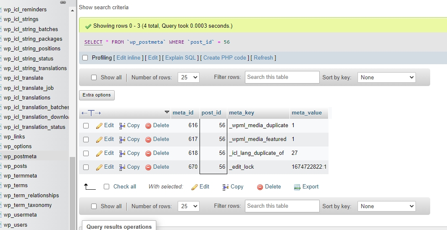Open the Query results operations tab
The width and height of the screenshot is (447, 230).
(119, 226)
